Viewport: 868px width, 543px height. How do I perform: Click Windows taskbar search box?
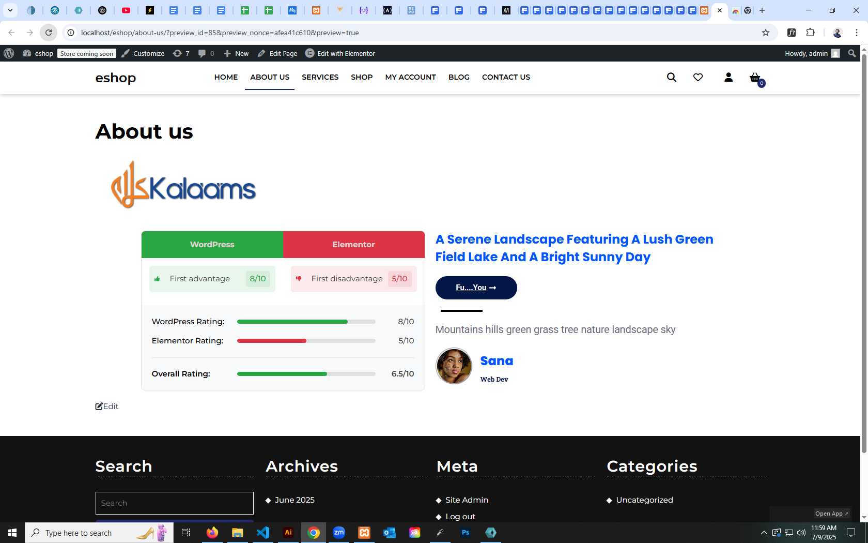pyautogui.click(x=99, y=533)
